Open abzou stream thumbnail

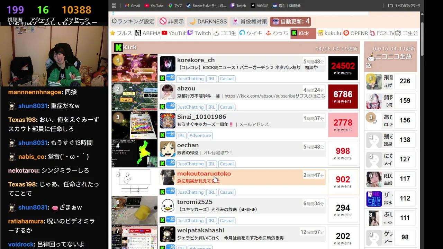click(x=134, y=96)
